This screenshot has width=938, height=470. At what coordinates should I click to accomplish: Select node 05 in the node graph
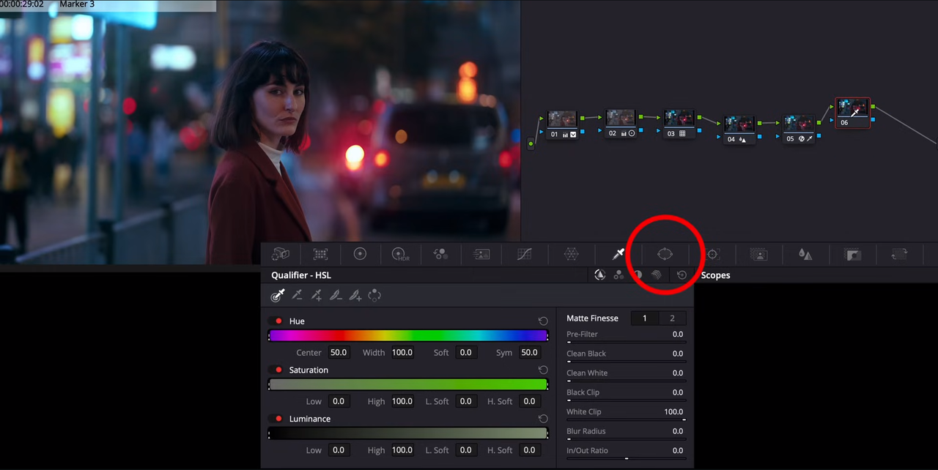point(798,129)
